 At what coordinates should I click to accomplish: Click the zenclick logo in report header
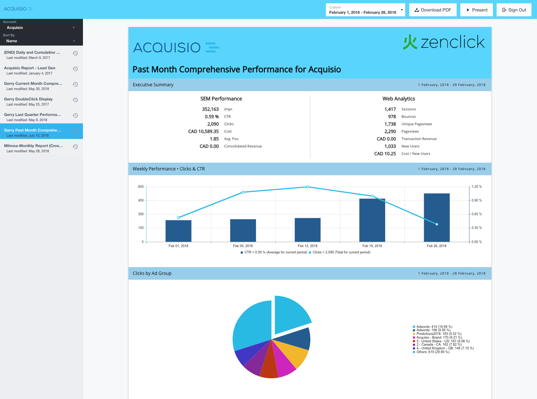click(x=444, y=42)
